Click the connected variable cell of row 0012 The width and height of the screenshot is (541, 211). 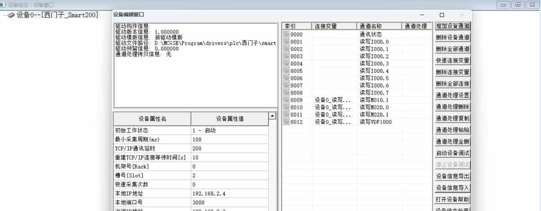[335, 122]
